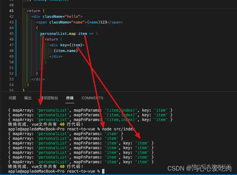Viewport: 237px width, 175px height.
Task: Click first terminal line with '(item,index)' params
Action: [x=90, y=110]
